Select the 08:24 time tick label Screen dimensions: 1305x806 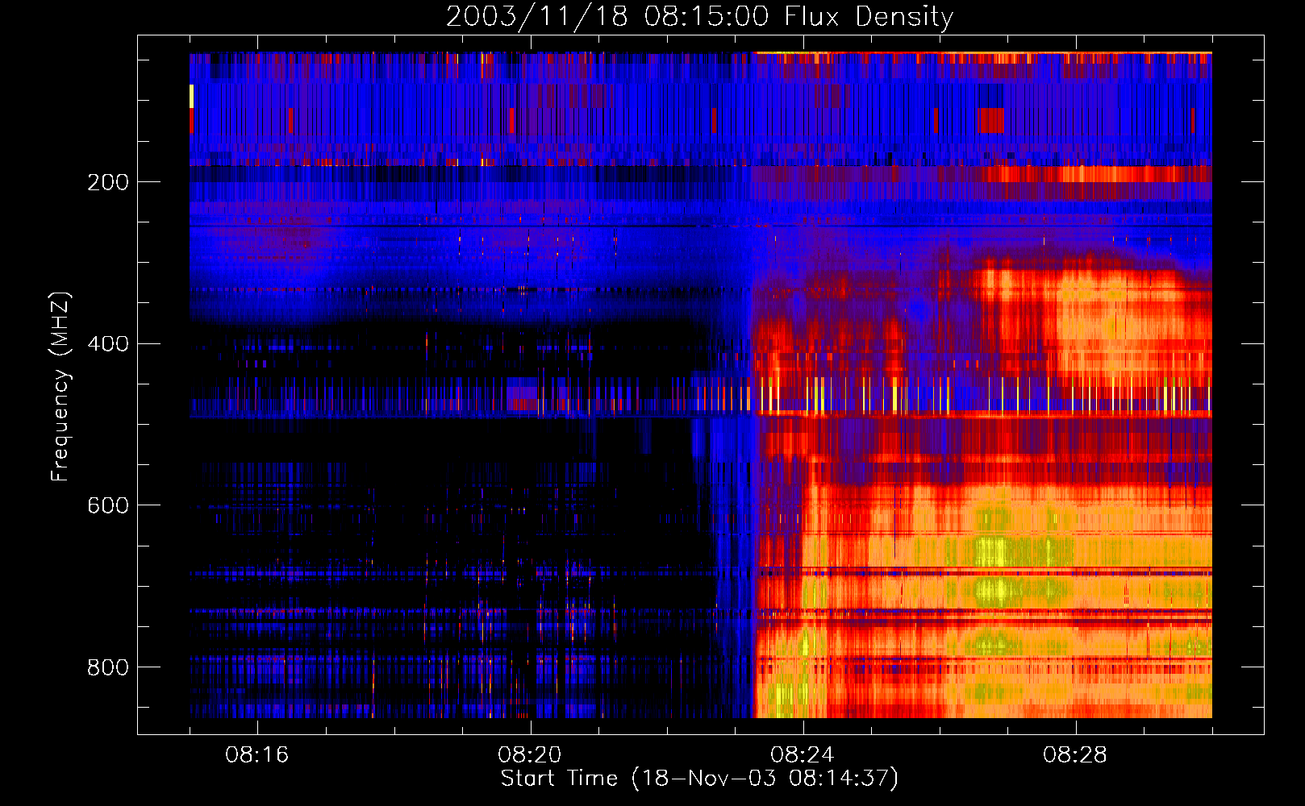803,755
